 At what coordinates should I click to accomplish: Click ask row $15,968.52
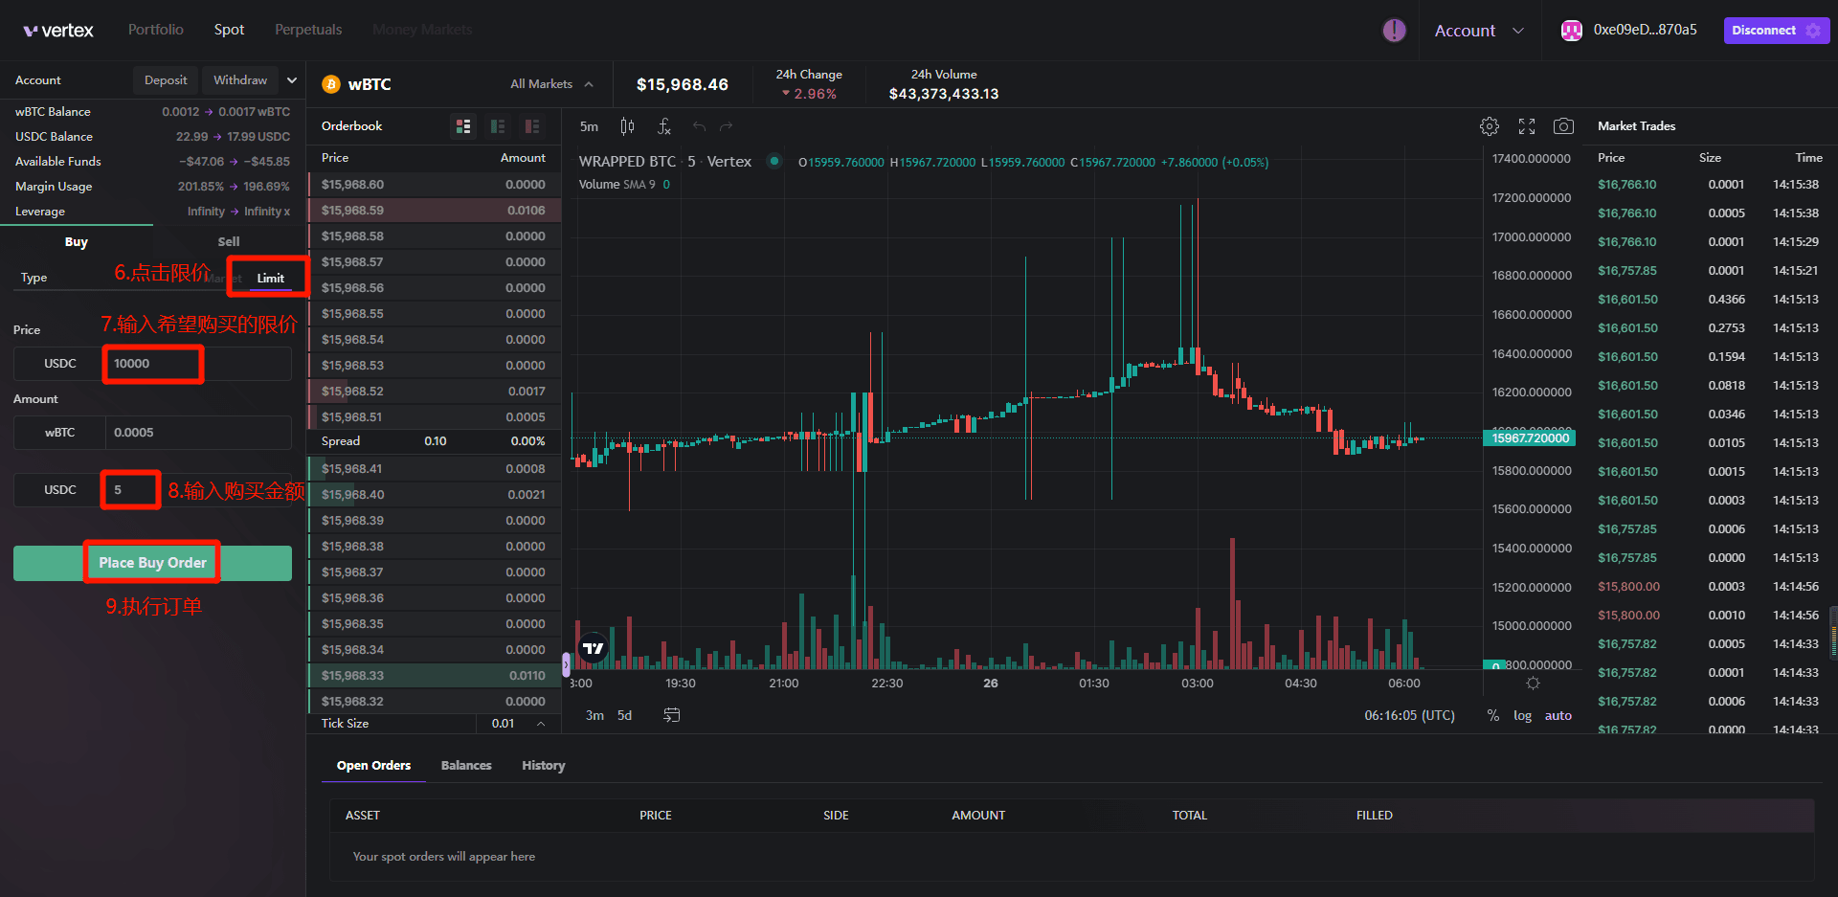pyautogui.click(x=434, y=392)
